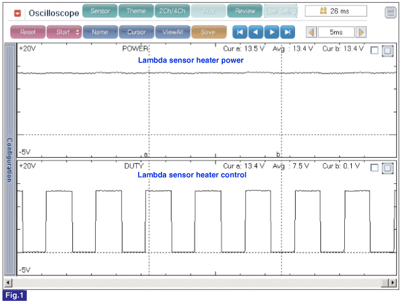The image size is (401, 302).
Task: Expand the Configuration side panel
Action: 10,159
